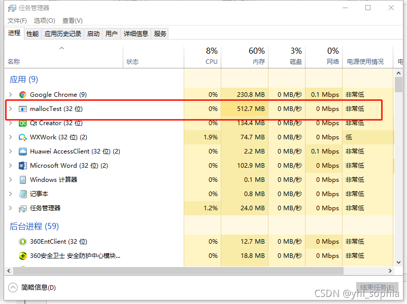Click the 结束任务(E) button
The width and height of the screenshot is (407, 304).
pyautogui.click(x=377, y=288)
